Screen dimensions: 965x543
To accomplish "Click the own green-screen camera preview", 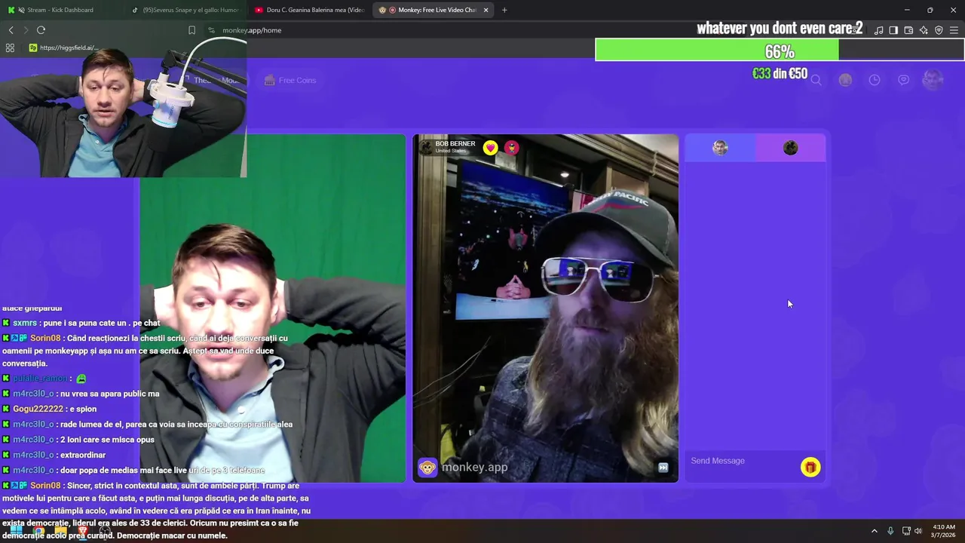I will point(273,308).
